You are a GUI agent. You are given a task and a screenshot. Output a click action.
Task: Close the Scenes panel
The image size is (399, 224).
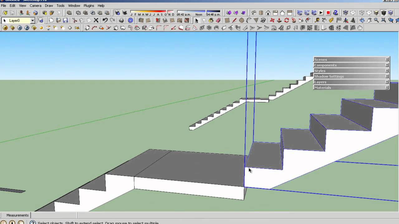pyautogui.click(x=387, y=59)
